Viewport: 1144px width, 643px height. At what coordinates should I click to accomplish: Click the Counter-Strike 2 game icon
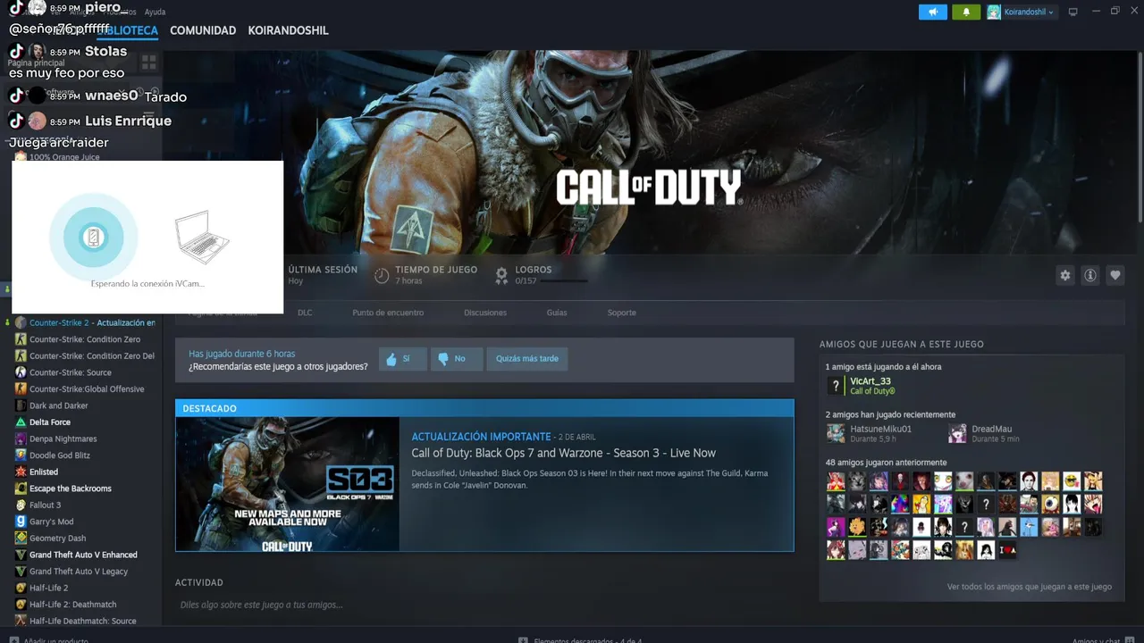point(21,323)
